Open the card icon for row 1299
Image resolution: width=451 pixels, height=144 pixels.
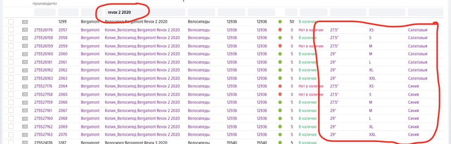tap(25, 22)
